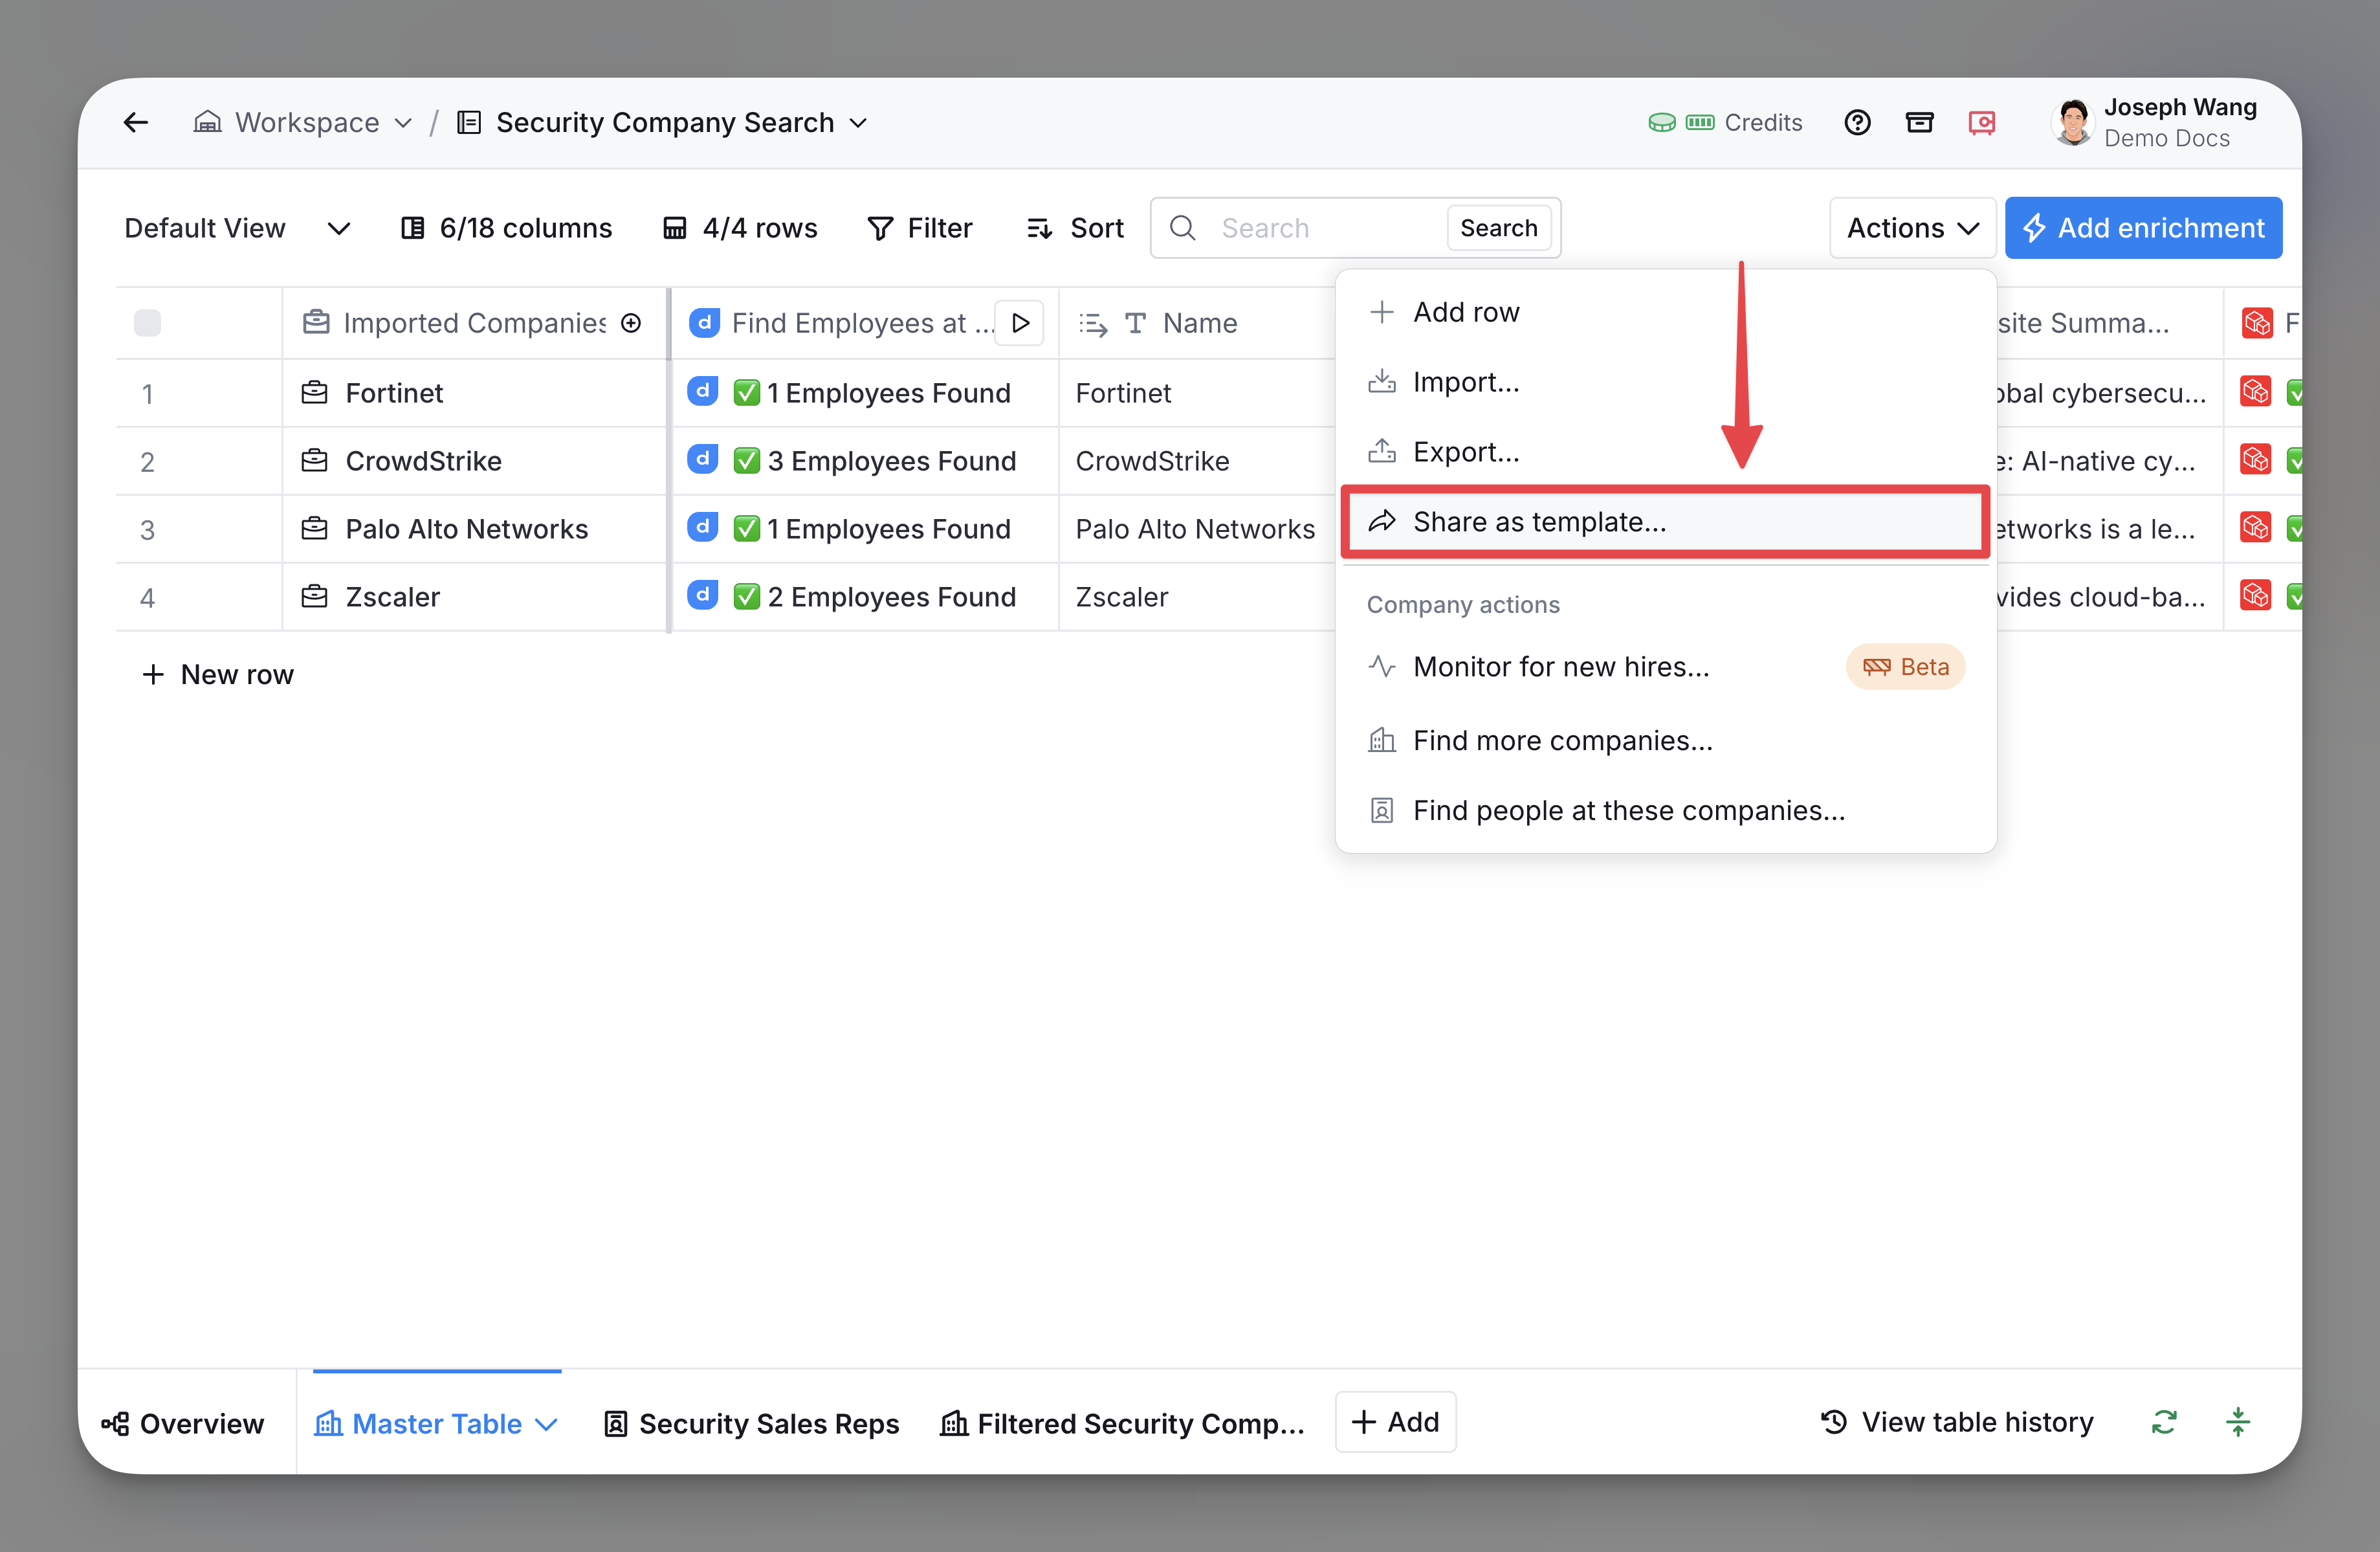Viewport: 2380px width, 1552px height.
Task: Select Monitor for new hires... option
Action: pyautogui.click(x=1665, y=667)
